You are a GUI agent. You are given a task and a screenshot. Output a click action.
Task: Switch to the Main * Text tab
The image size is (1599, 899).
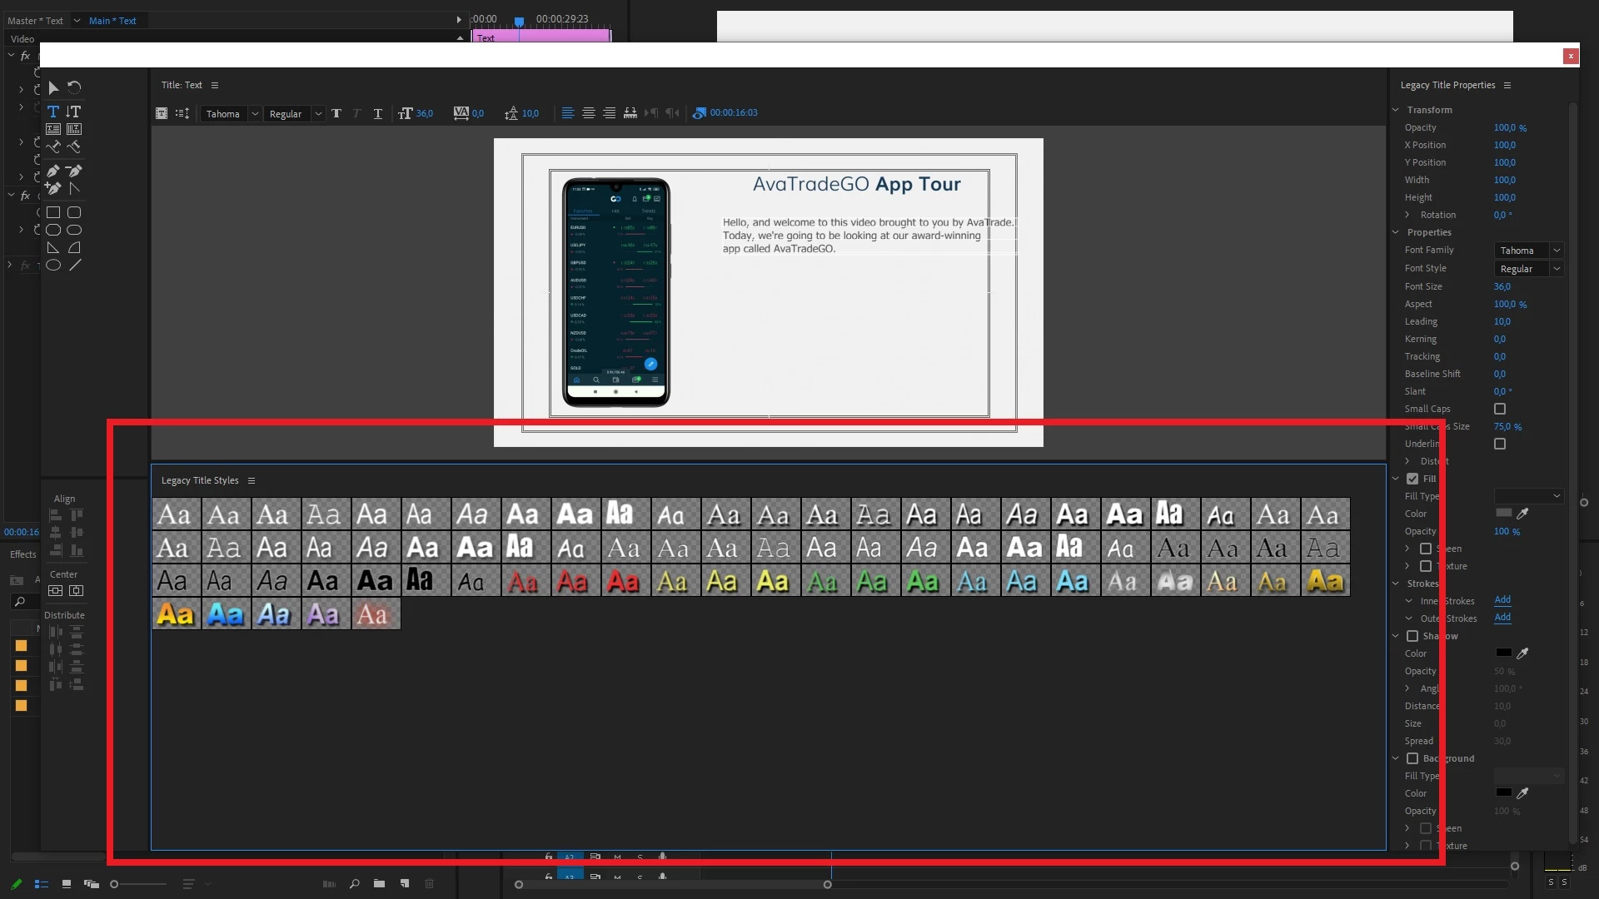point(112,21)
